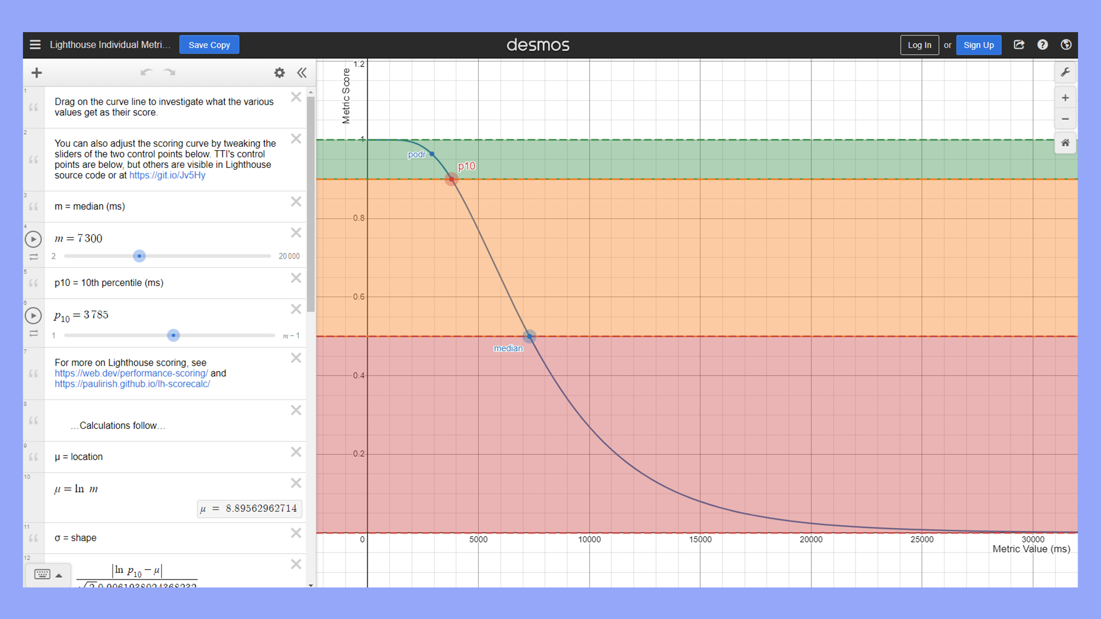Image resolution: width=1101 pixels, height=619 pixels.
Task: Click the p10 slider handle
Action: click(173, 335)
